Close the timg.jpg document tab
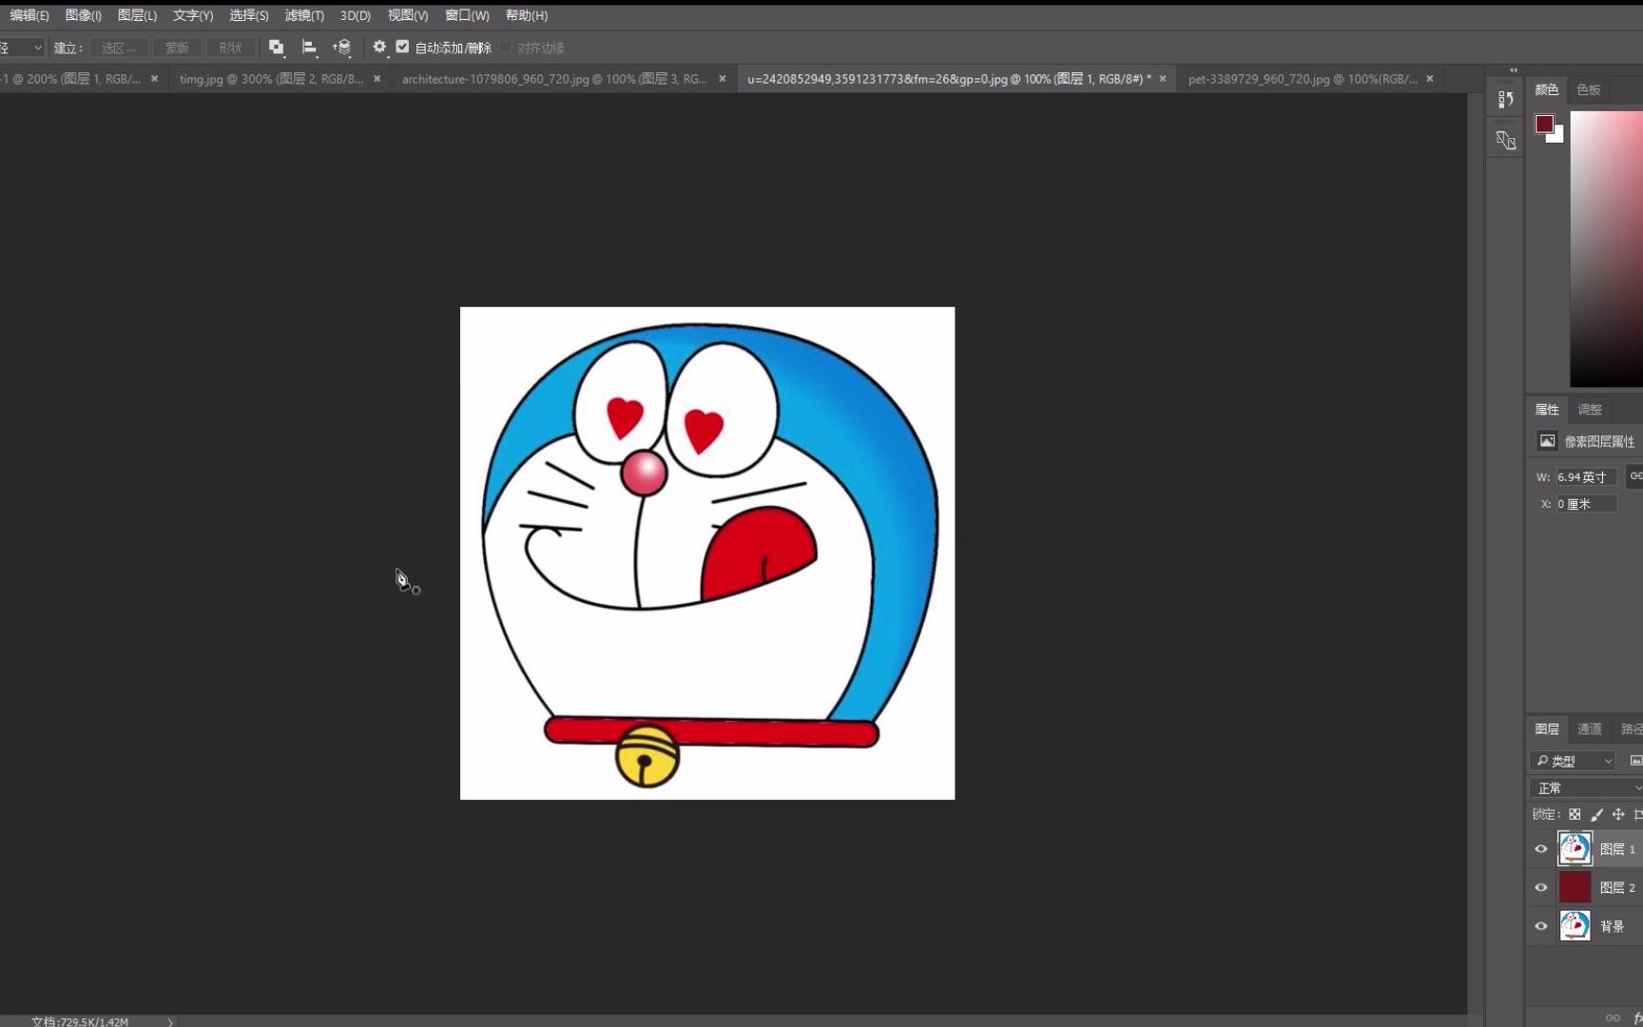Screen dimensions: 1643x1027 (x=377, y=79)
